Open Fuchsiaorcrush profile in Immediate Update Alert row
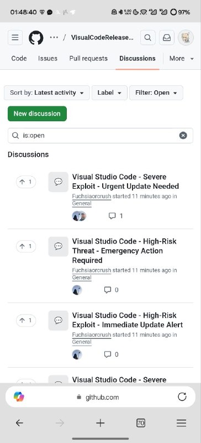The width and height of the screenshot is (201, 443). click(92, 334)
